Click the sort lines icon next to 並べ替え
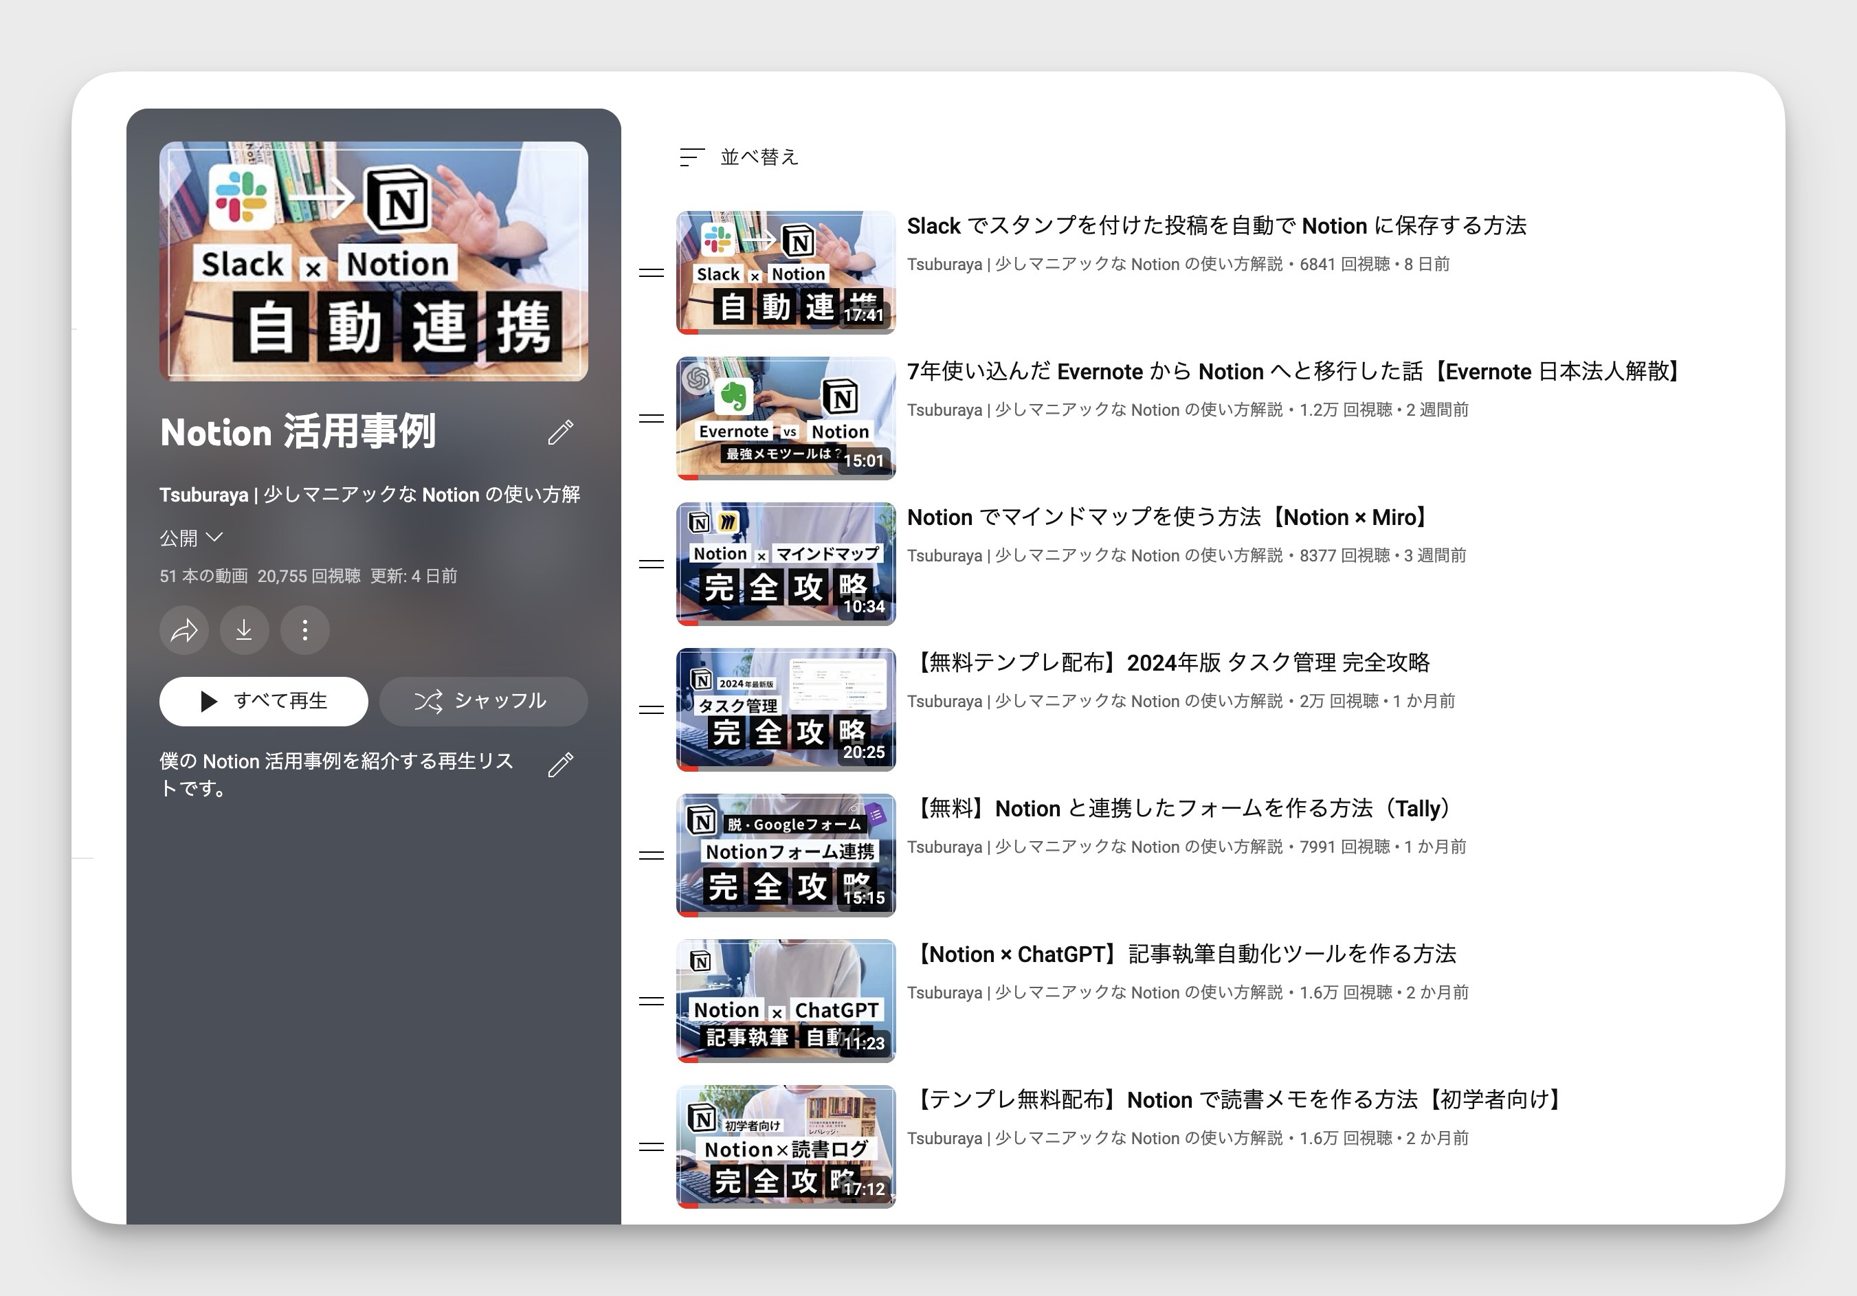 (x=691, y=157)
